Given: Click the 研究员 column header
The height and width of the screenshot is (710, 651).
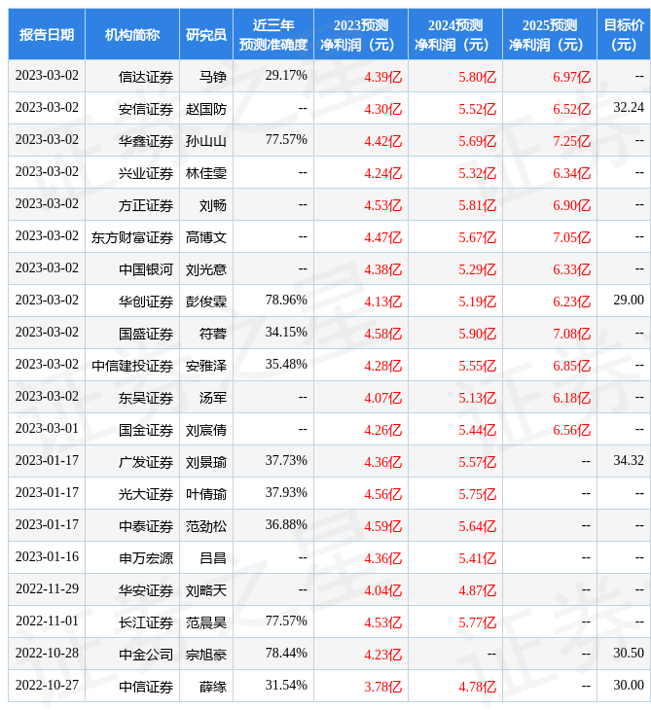Looking at the screenshot, I should click(x=206, y=34).
